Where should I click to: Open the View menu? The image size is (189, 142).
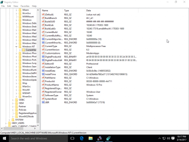16,6
